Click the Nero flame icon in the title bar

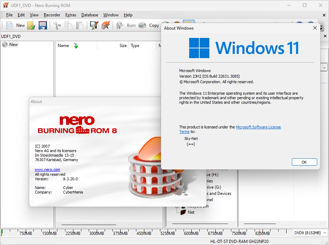click(x=6, y=5)
